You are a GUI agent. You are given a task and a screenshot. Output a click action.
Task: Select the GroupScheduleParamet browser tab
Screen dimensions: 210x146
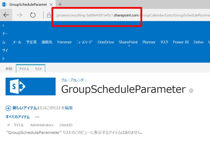[x=28, y=4]
